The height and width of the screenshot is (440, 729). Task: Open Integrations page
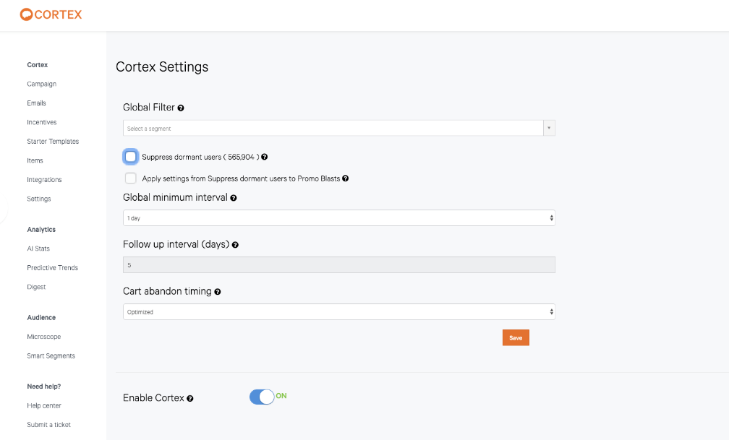tap(44, 180)
